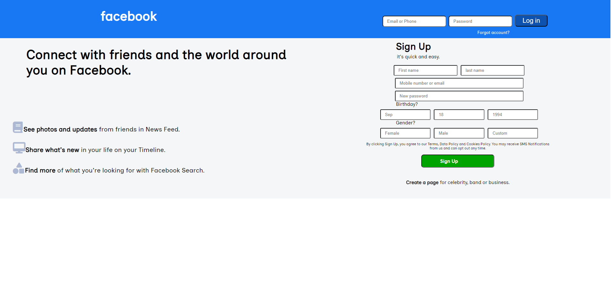Choose the Custom gender option

tap(512, 133)
